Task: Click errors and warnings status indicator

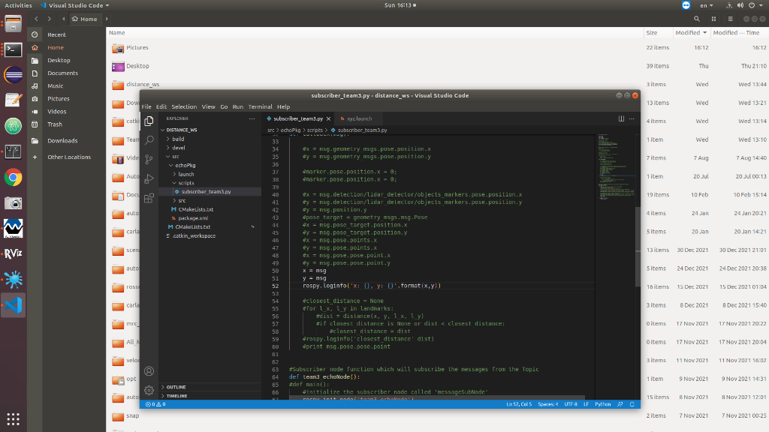Action: click(155, 404)
